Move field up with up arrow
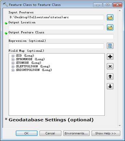This screenshot has height=141, width=125. [110, 76]
